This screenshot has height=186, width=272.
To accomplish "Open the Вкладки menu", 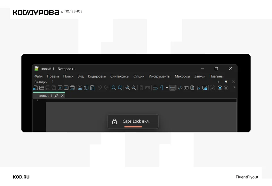I will pyautogui.click(x=41, y=82).
